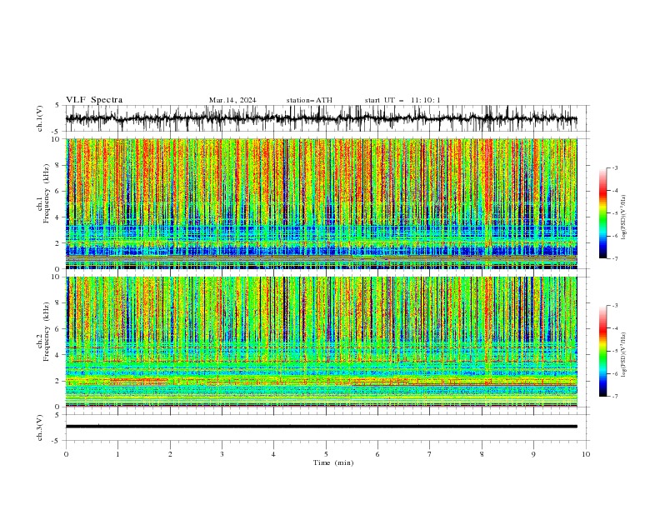Click the ch.3 flat black voltage trace

(x=321, y=427)
